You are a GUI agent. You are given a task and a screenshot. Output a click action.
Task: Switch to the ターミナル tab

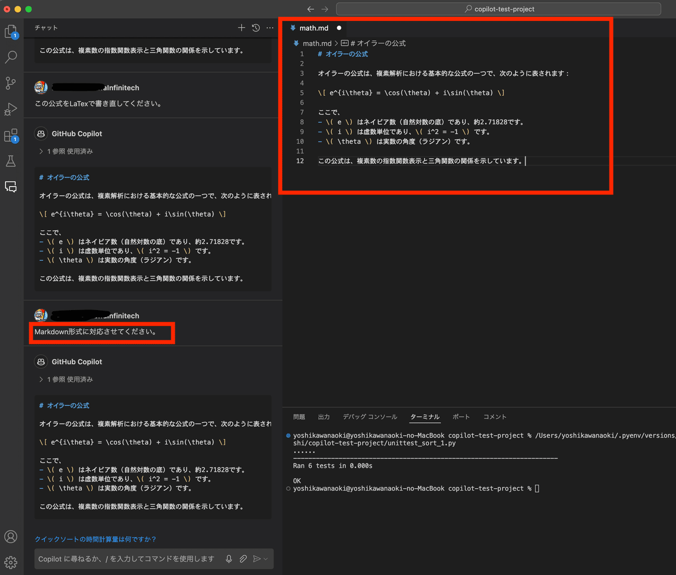(x=425, y=417)
